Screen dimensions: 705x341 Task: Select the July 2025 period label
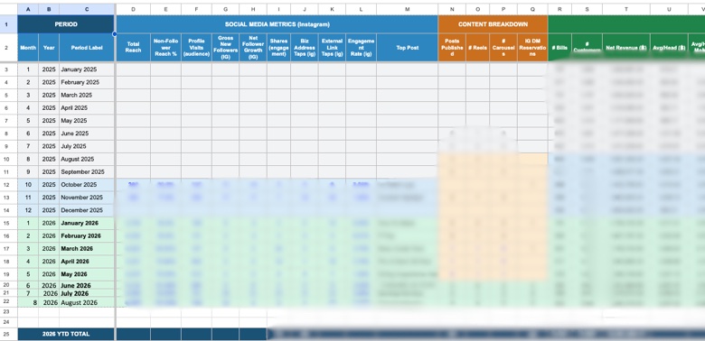point(87,146)
